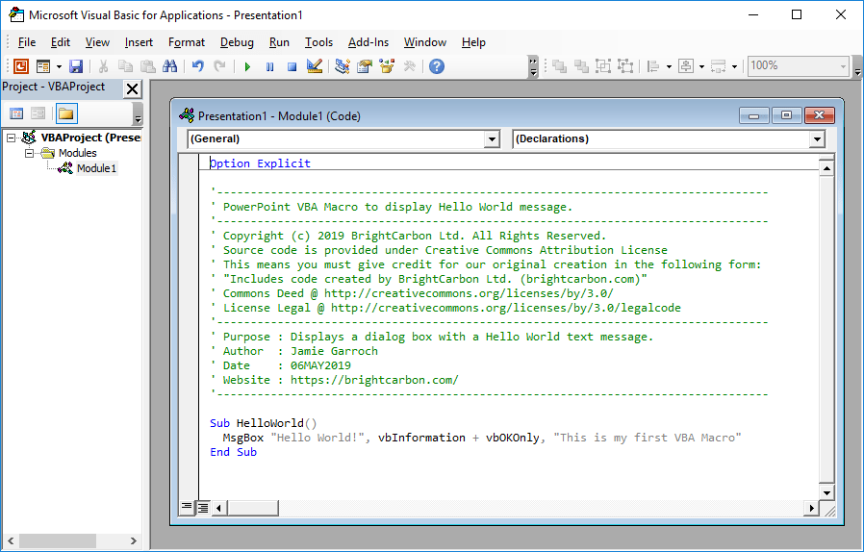Open the View menu

tap(97, 42)
